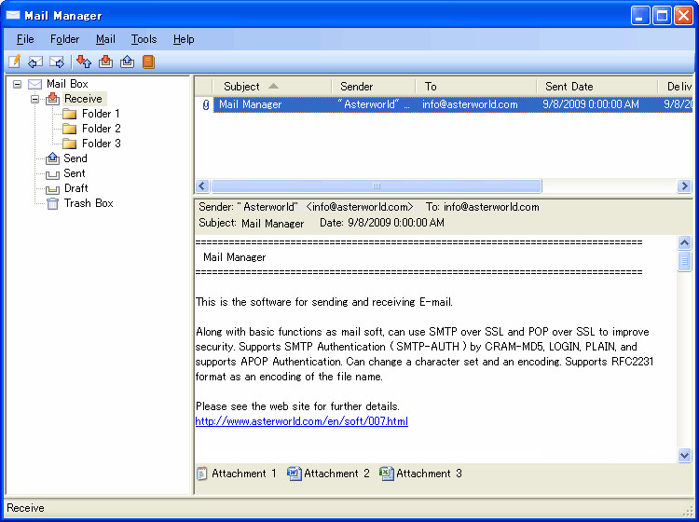Click the partially shown Deliv column header
Viewport: 699px width, 522px height.
pos(676,87)
